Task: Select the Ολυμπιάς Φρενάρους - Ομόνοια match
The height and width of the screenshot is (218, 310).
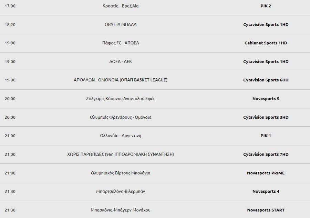Action: [x=121, y=117]
